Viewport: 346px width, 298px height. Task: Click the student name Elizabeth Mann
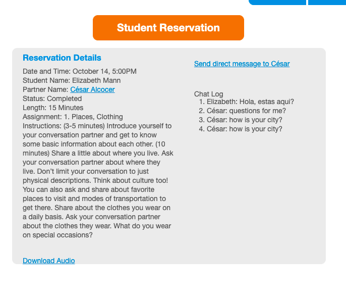[96, 80]
